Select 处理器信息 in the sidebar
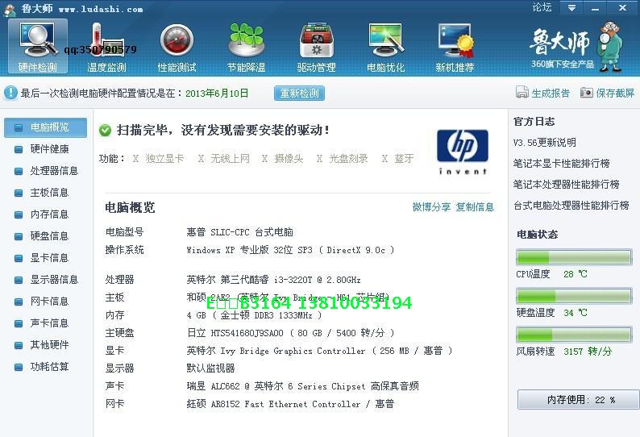Image resolution: width=640 pixels, height=437 pixels. click(53, 171)
